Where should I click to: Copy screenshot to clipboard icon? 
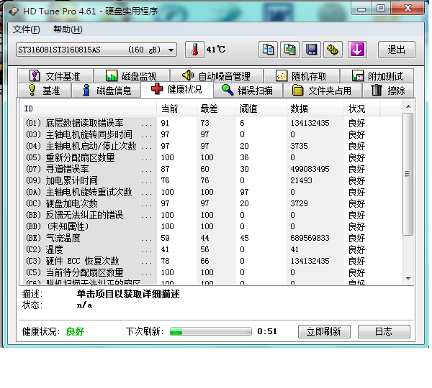(289, 50)
